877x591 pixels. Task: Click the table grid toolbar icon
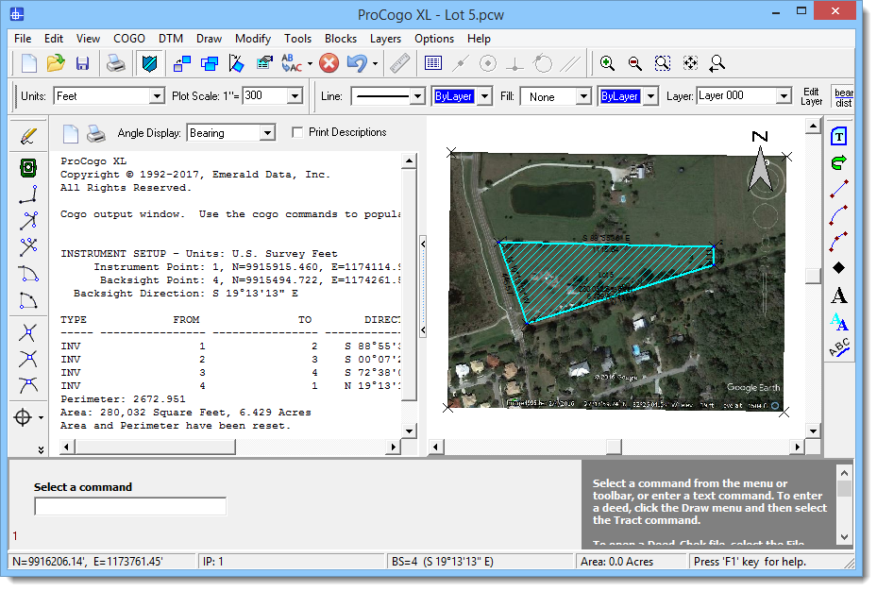click(433, 63)
